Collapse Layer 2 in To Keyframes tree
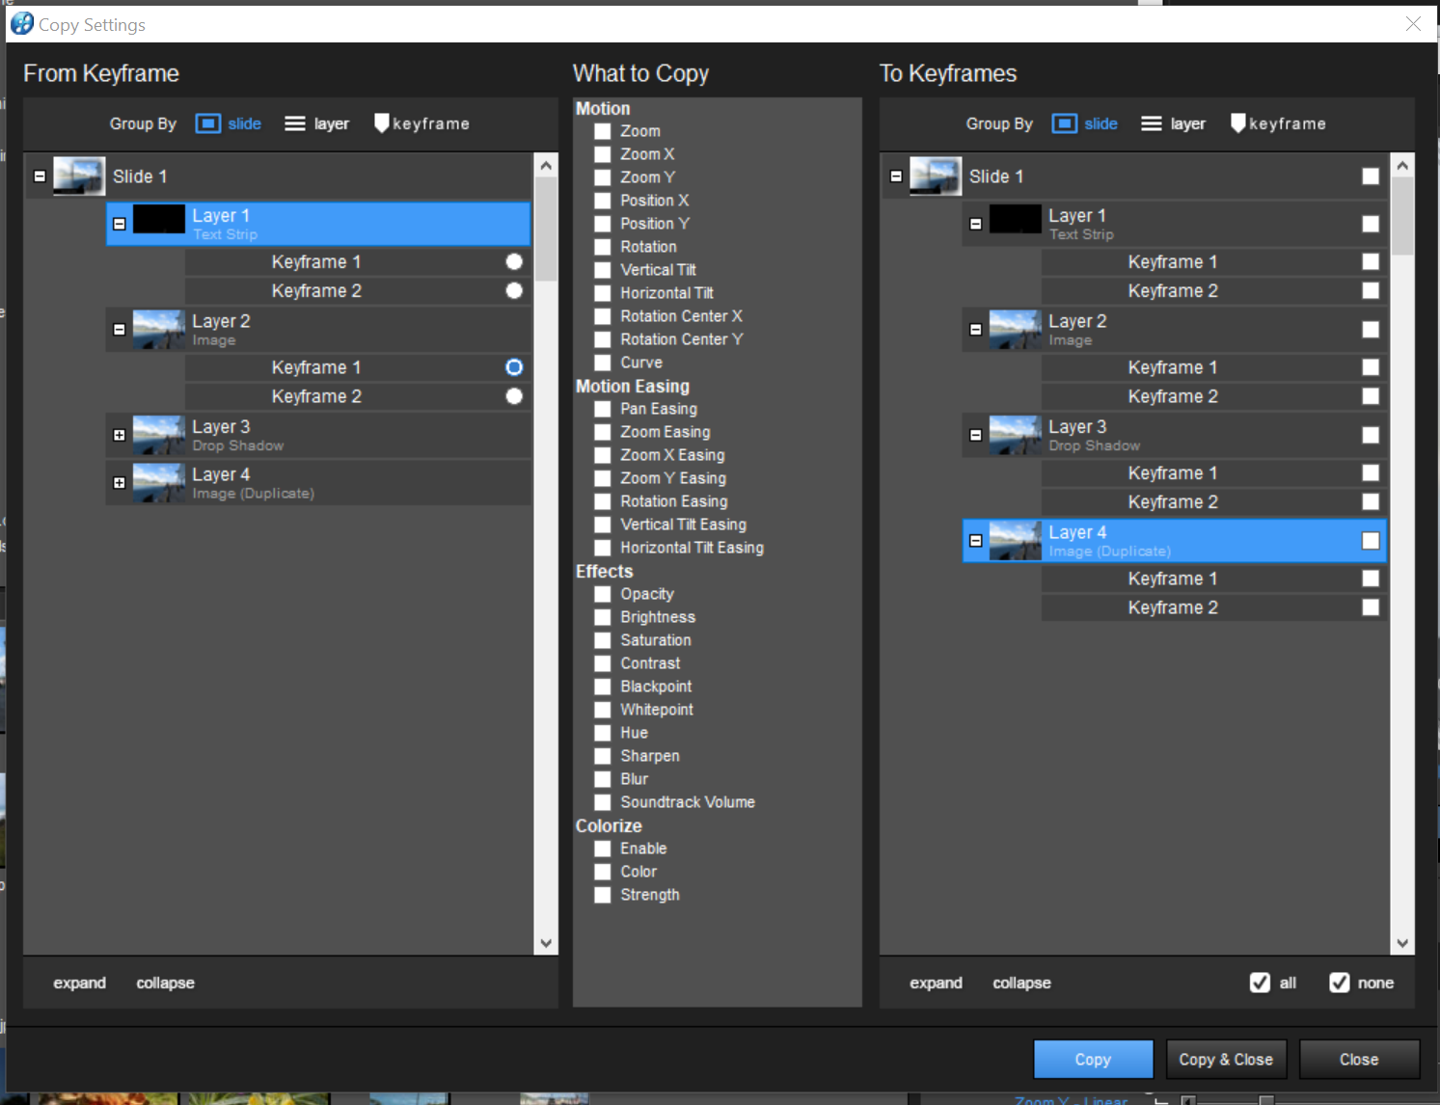 [976, 330]
